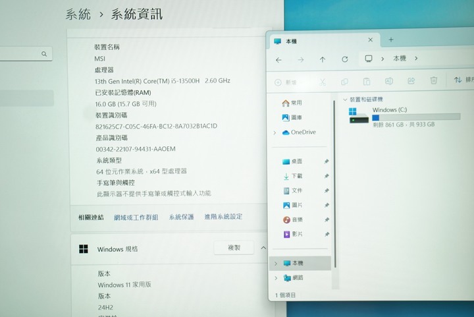Go up one folder level in File Explorer
The width and height of the screenshot is (474, 317).
(323, 59)
